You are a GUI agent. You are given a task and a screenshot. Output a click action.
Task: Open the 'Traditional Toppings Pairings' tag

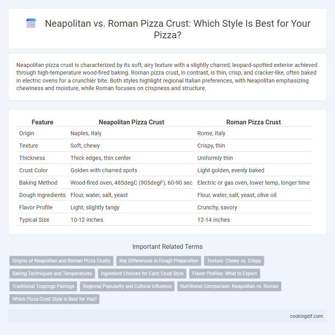43,286
